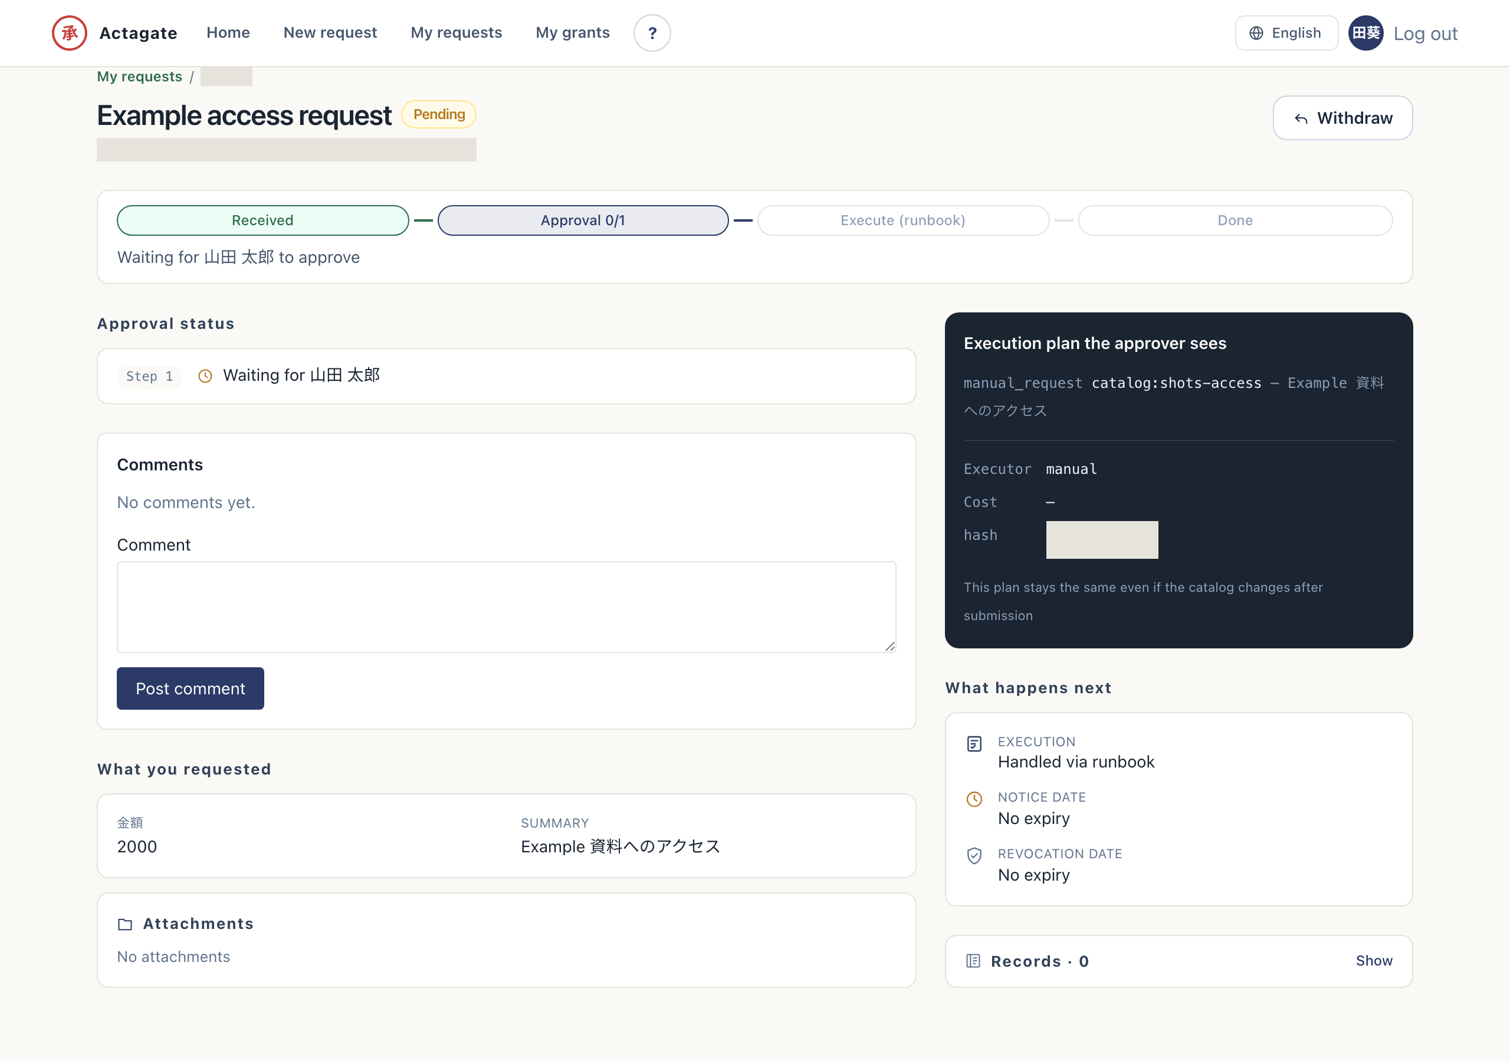Click the My requests breadcrumb link
The image size is (1510, 1061).
pyautogui.click(x=139, y=76)
